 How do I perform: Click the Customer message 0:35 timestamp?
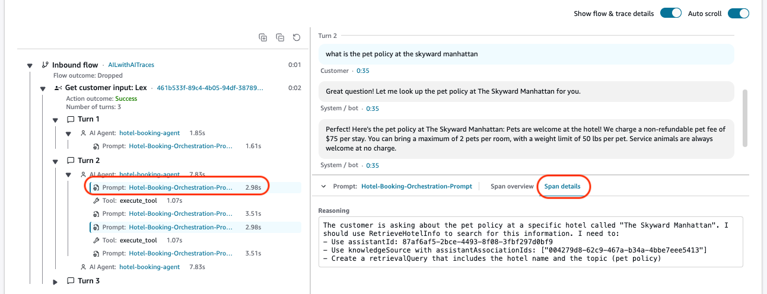pos(362,71)
